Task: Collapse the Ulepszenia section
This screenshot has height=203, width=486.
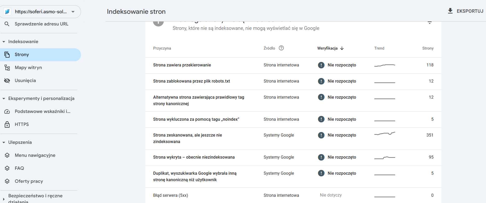Action: pyautogui.click(x=4, y=143)
